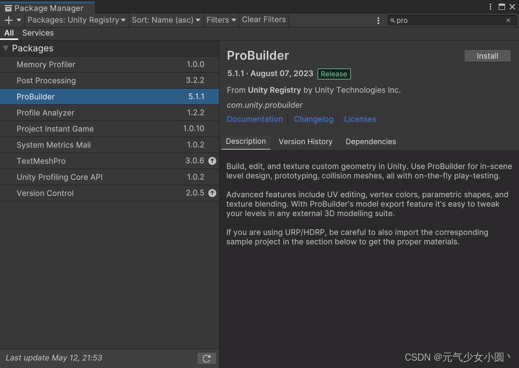Click the Install button for ProBuilder
The image size is (519, 368).
487,56
